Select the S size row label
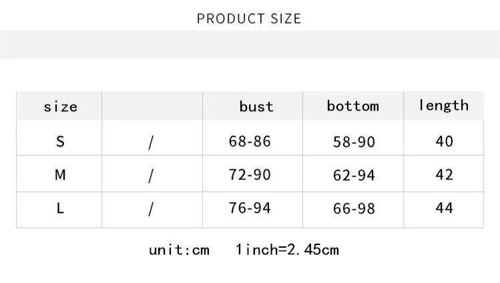Image resolution: width=500 pixels, height=283 pixels. coord(60,141)
